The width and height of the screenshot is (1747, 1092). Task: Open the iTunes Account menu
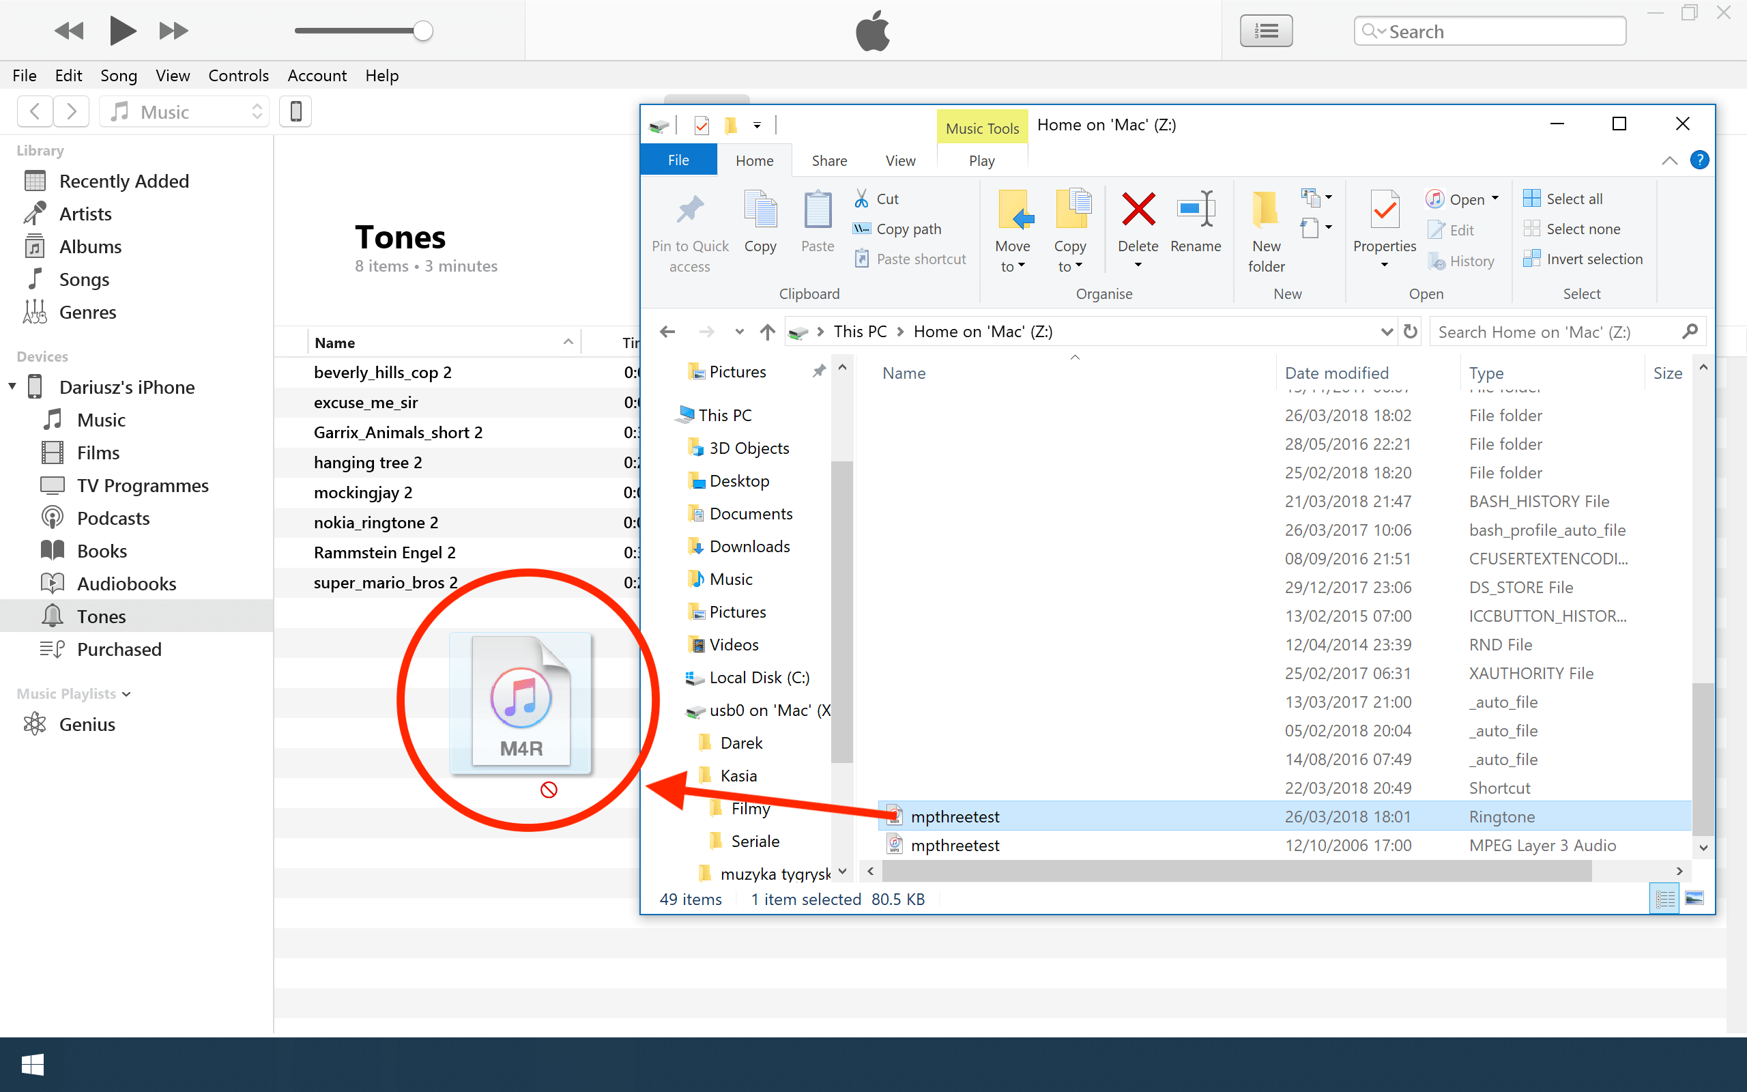(317, 75)
